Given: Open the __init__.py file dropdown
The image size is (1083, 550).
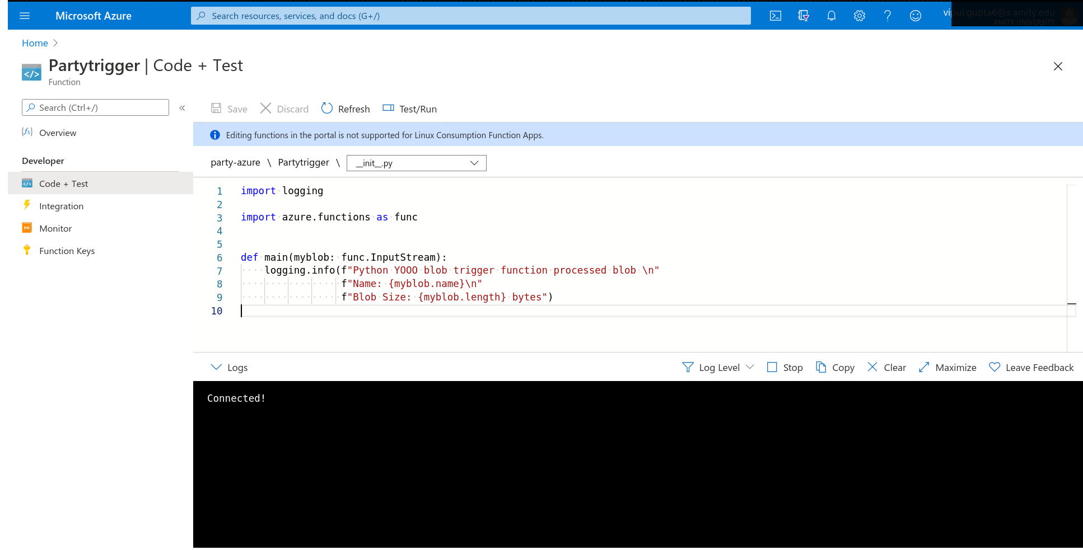Looking at the screenshot, I should [x=417, y=163].
